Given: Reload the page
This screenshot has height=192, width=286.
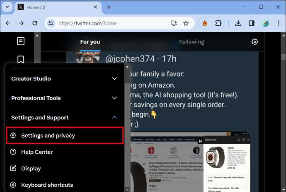Looking at the screenshot, I should [35, 23].
